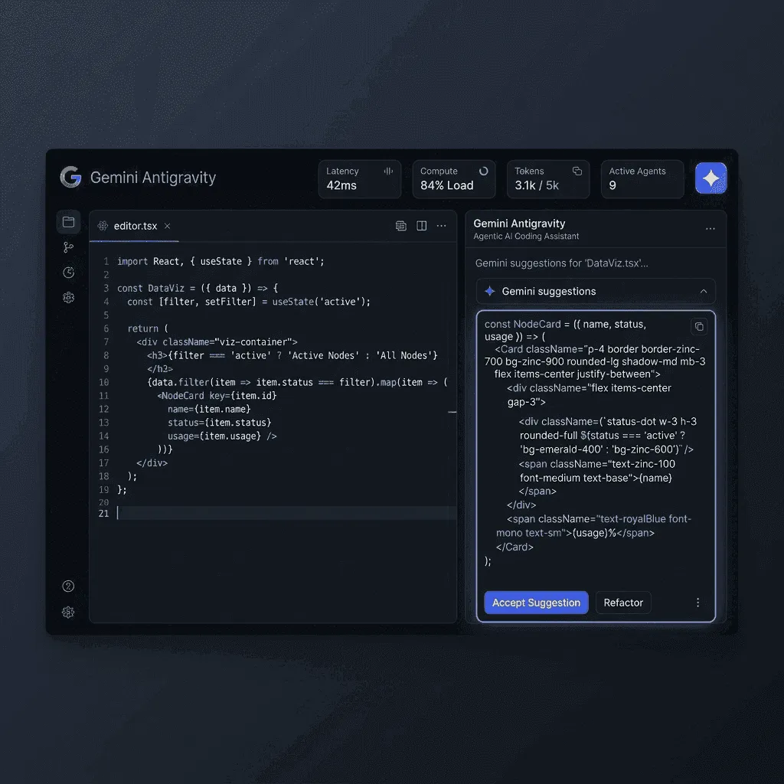Place cursor on empty line 21
The image size is (784, 784).
[286, 513]
